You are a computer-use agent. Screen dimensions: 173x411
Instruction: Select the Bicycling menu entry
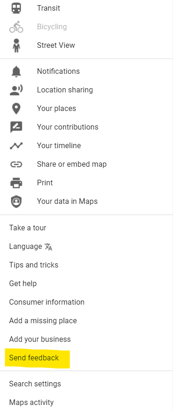point(86,27)
